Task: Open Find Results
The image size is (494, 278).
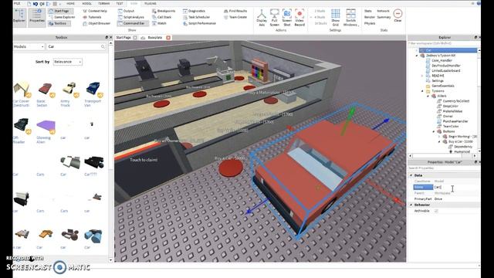Action: [235, 11]
